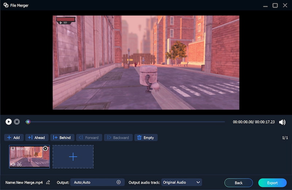
Task: Click the scissors trim icon on clip
Action: click(19, 164)
